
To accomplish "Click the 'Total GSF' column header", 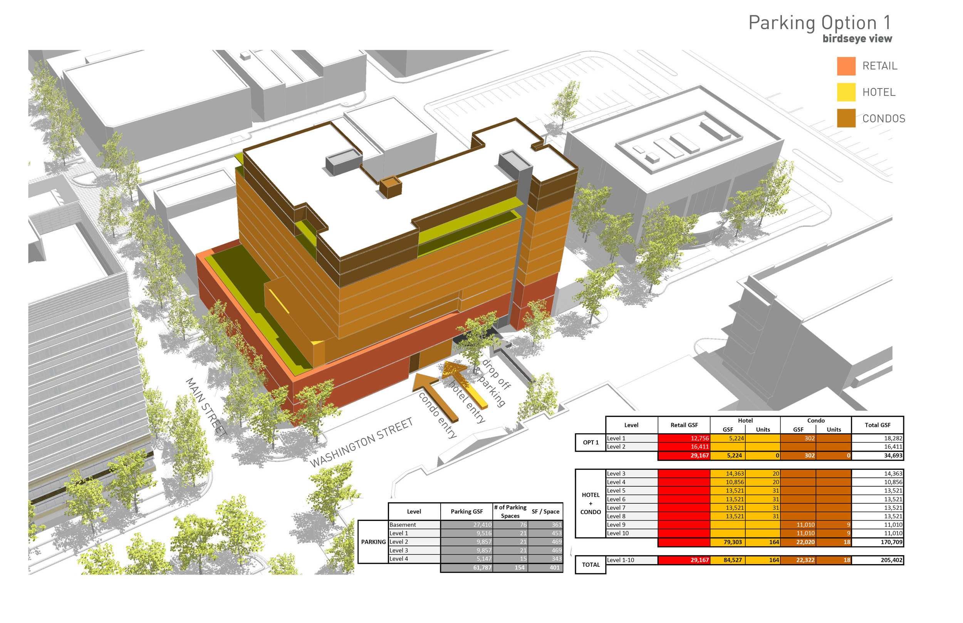I will click(x=877, y=425).
